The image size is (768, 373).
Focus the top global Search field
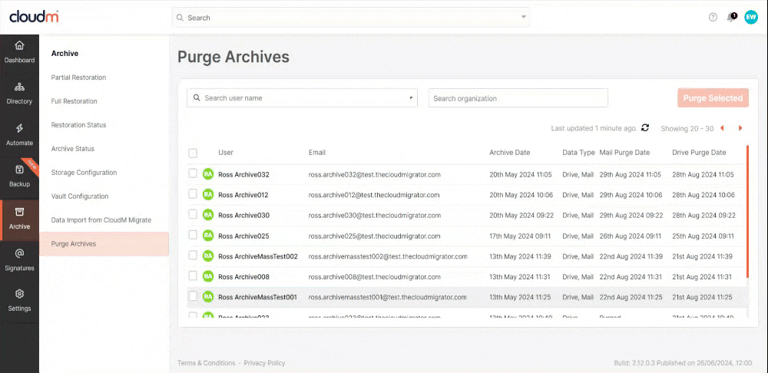pyautogui.click(x=351, y=18)
